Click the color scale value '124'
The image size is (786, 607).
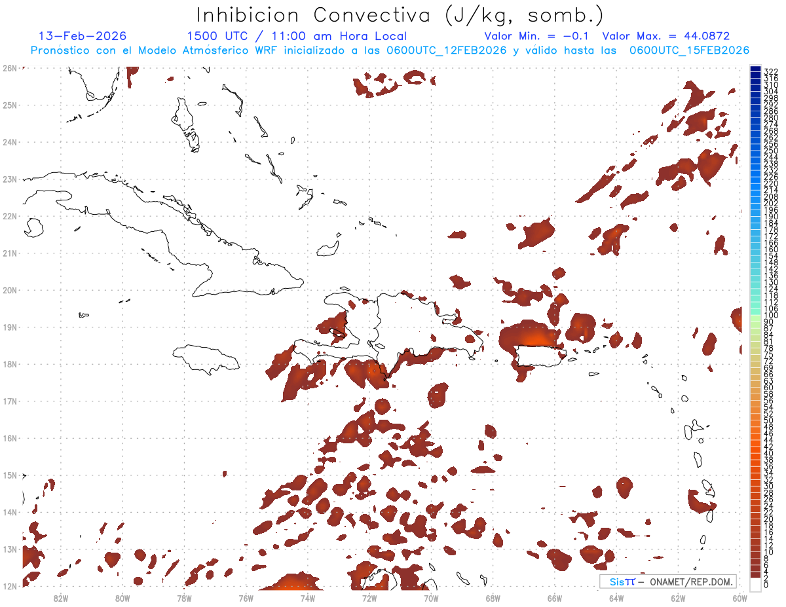tap(771, 289)
